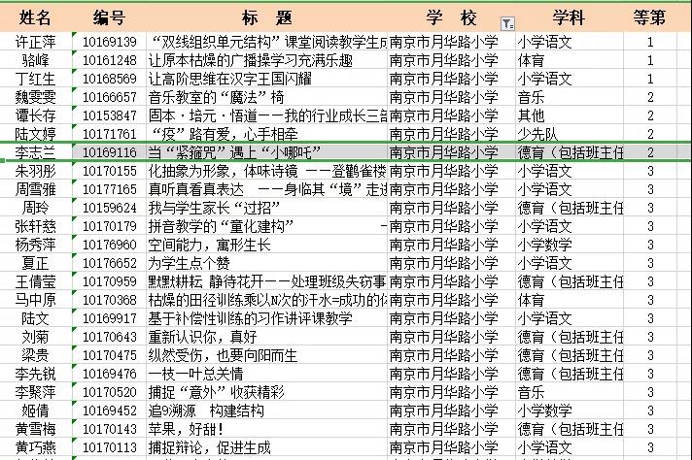692x460 pixels.
Task: Click the name cell 王倩莹
Action: click(x=35, y=281)
